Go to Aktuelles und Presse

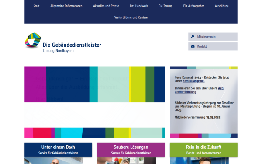pos(106,6)
